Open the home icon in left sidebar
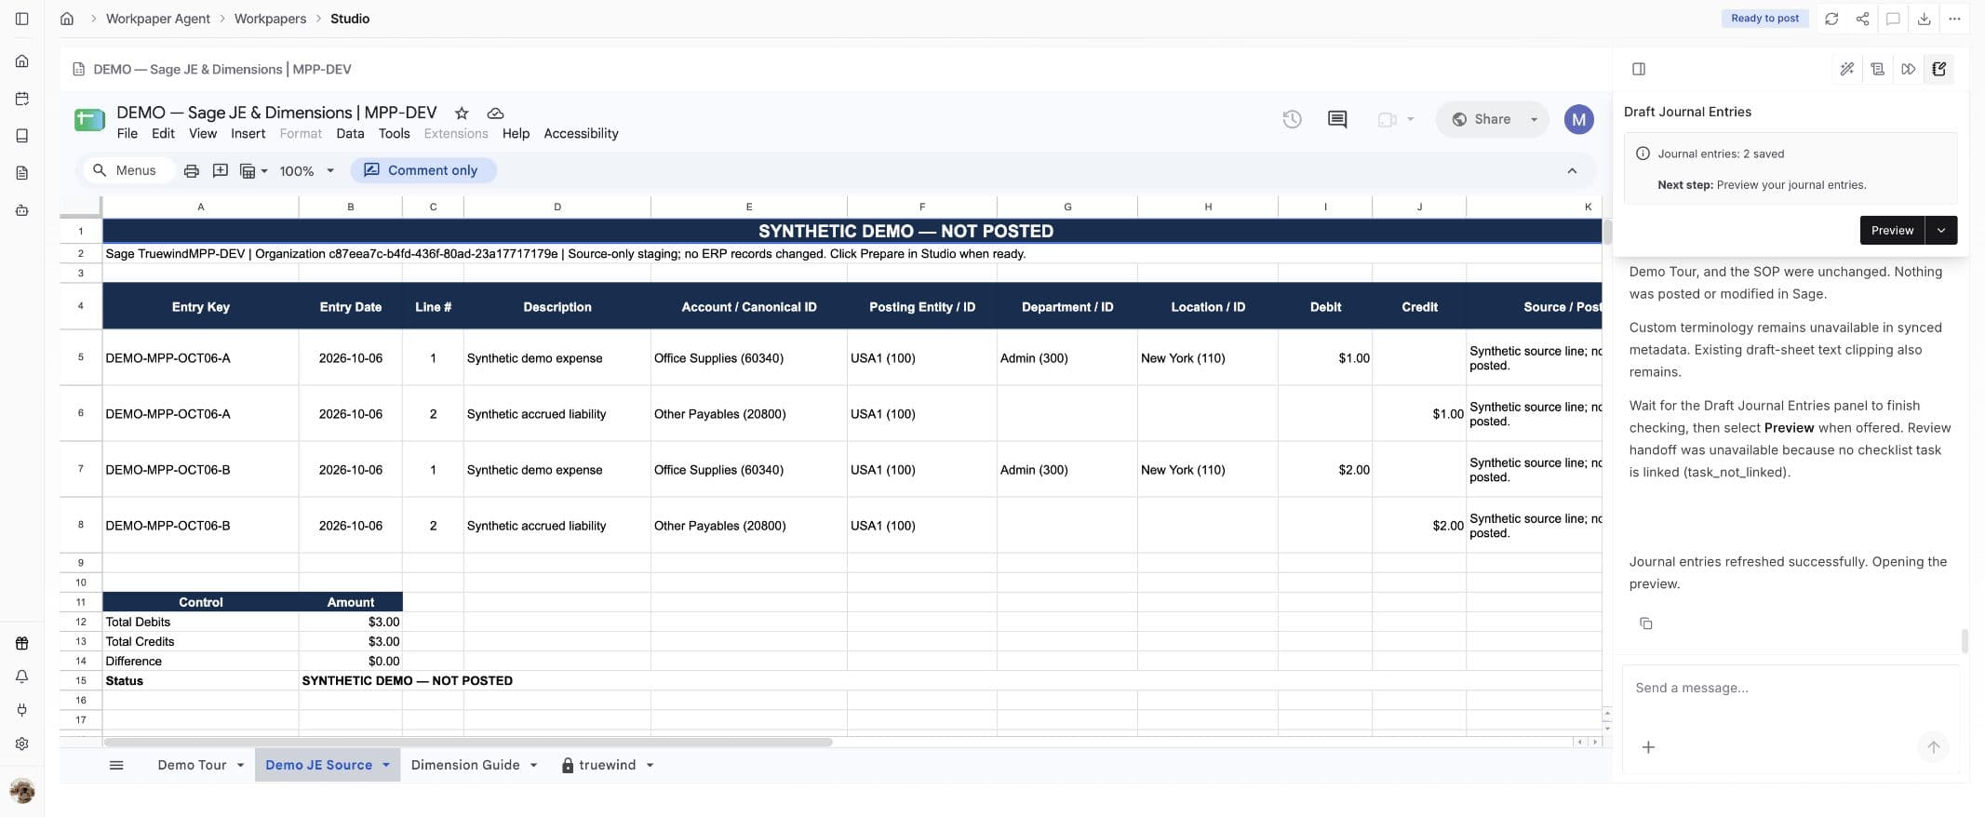 [x=22, y=61]
